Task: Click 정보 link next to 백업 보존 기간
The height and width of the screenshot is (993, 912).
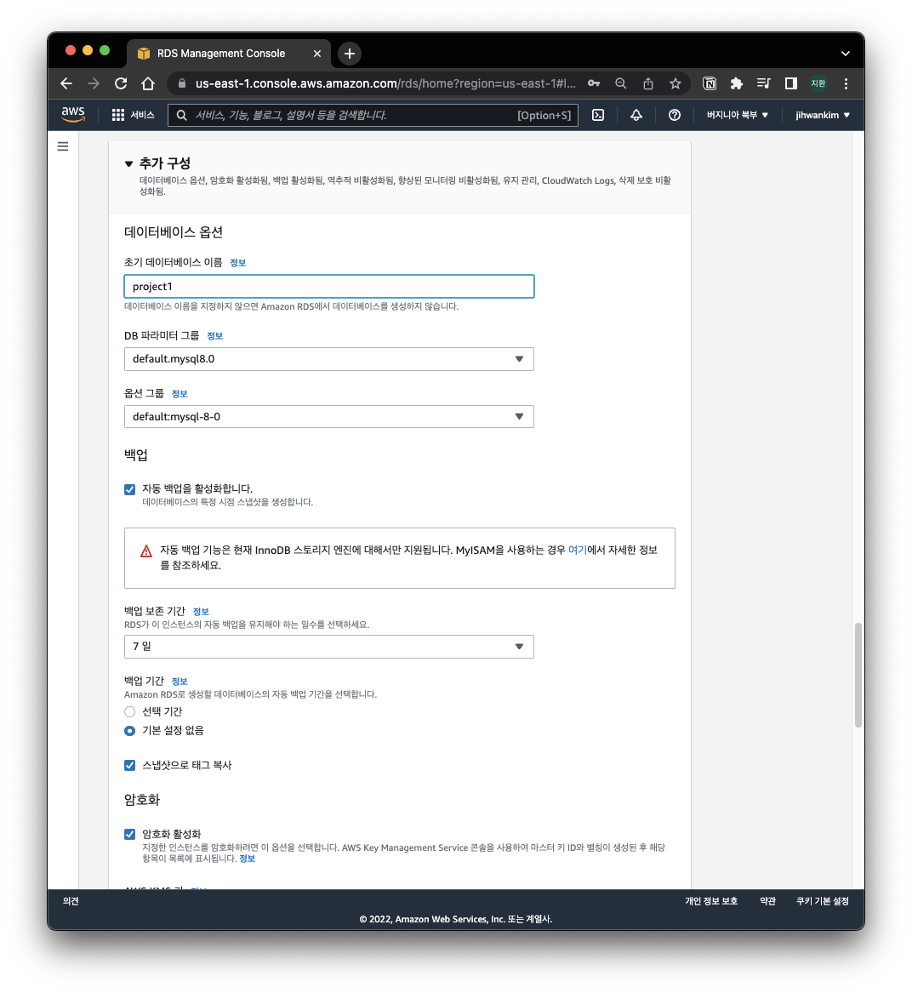Action: click(201, 612)
